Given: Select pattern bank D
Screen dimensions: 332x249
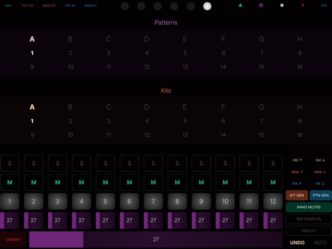Looking at the screenshot, I should (147, 39).
